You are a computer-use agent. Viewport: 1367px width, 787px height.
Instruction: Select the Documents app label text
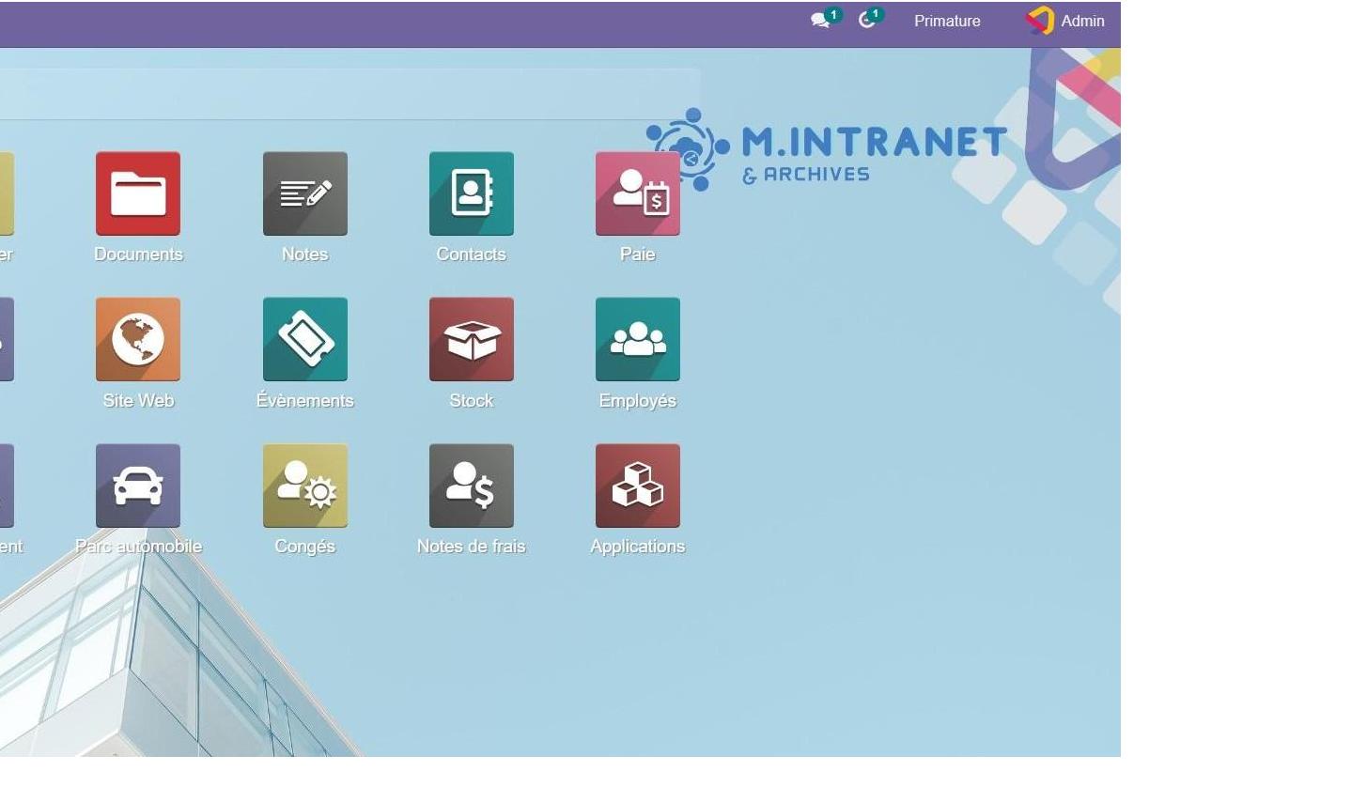click(x=137, y=254)
